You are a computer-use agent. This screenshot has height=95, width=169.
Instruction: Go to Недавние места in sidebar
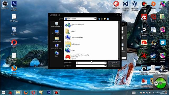[x=57, y=25]
